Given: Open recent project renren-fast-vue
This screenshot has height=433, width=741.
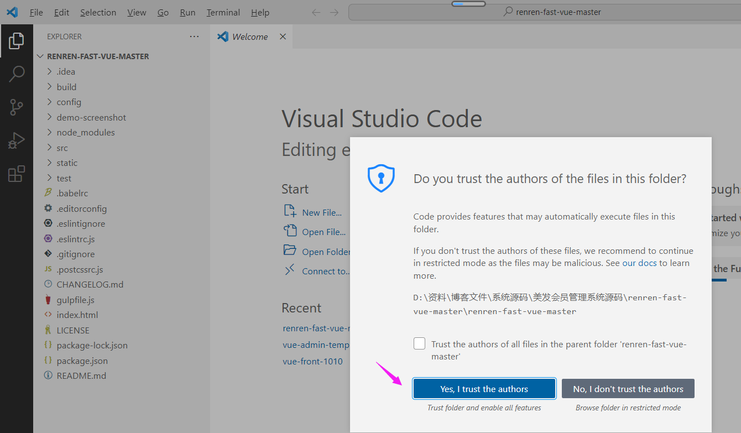Looking at the screenshot, I should pos(316,328).
